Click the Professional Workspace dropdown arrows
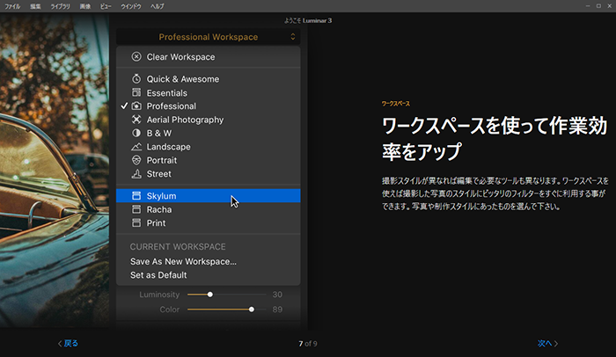 tap(293, 37)
